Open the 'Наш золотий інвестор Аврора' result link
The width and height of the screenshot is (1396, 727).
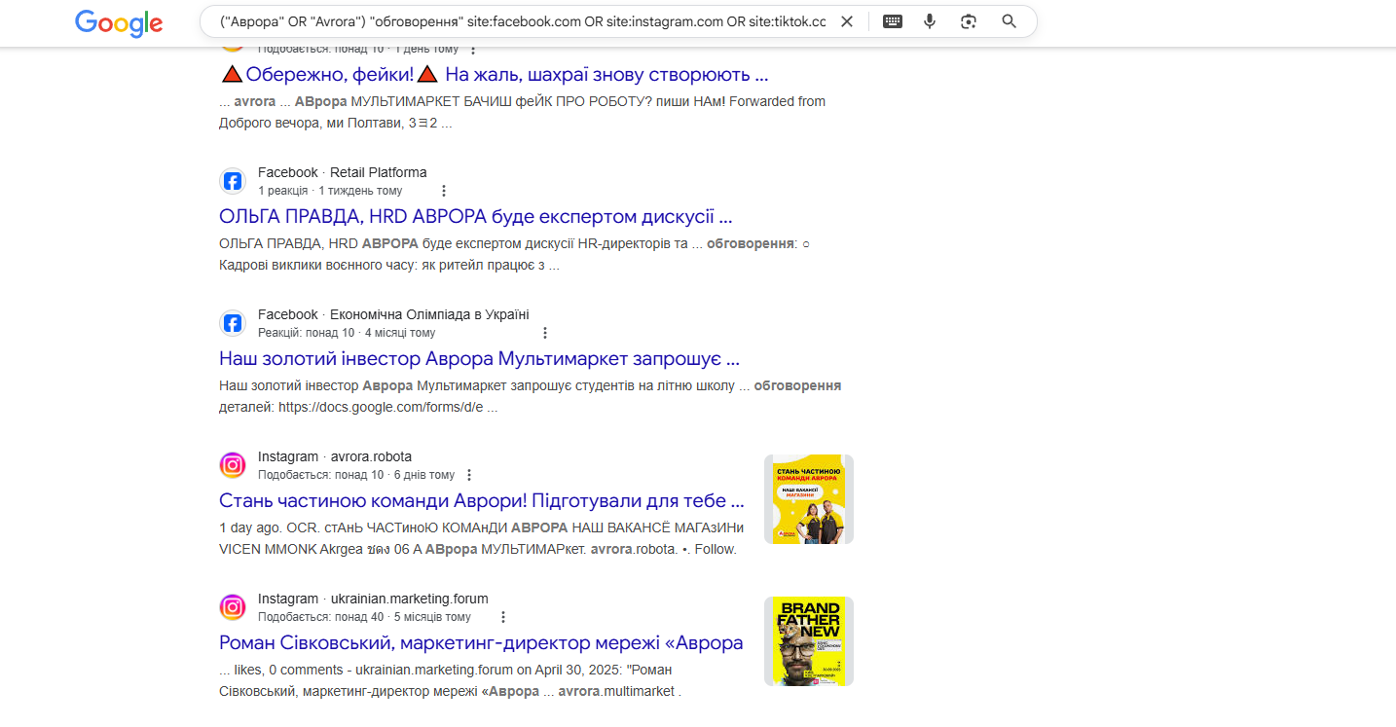[480, 358]
